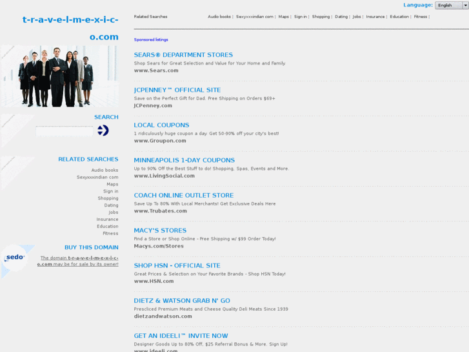Viewport: 469px width, 352px height.
Task: Select 'Jobs' in top related searches bar
Action: click(357, 17)
